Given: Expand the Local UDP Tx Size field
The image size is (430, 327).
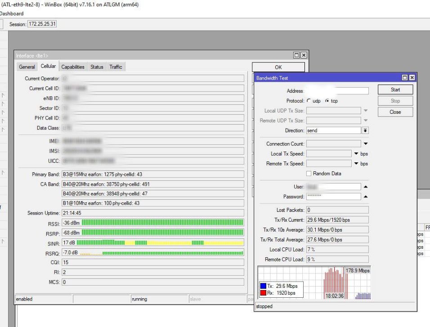Looking at the screenshot, I should [366, 111].
